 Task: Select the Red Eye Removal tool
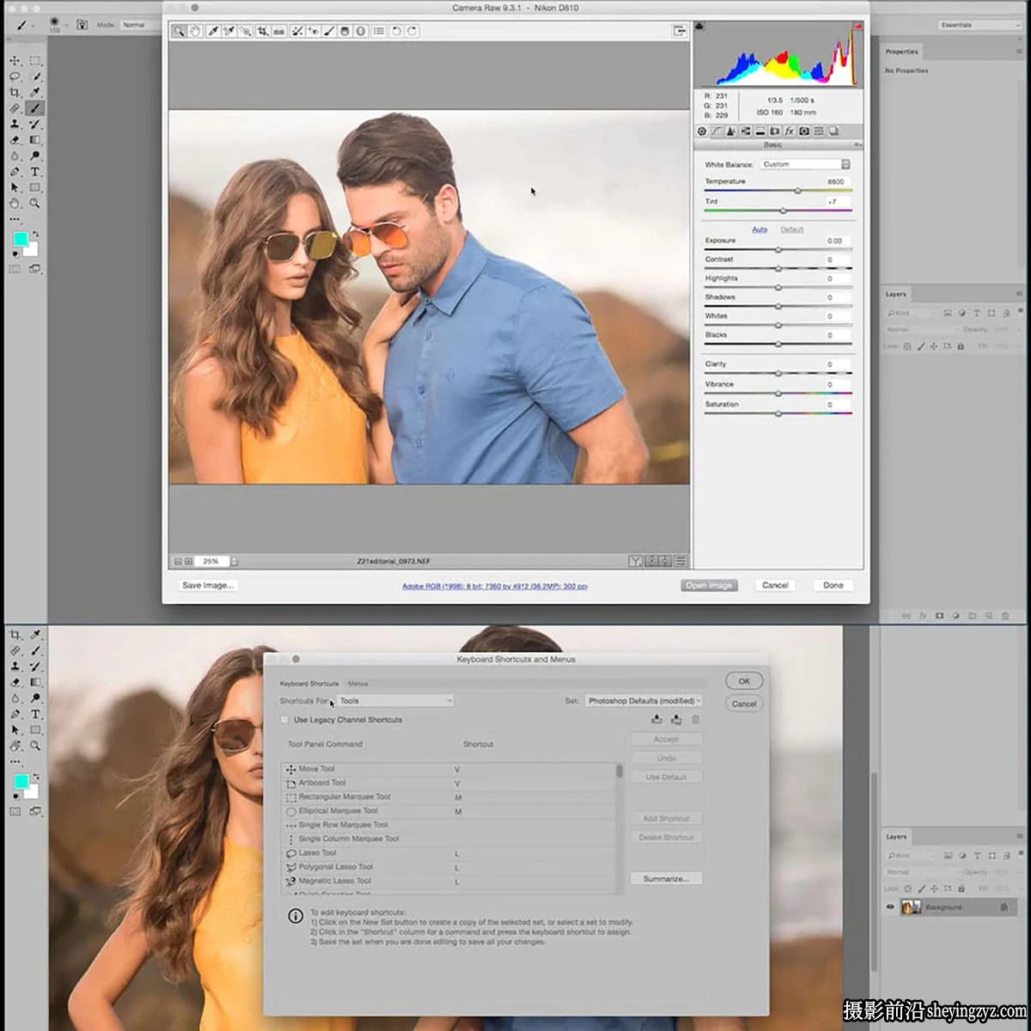(313, 31)
